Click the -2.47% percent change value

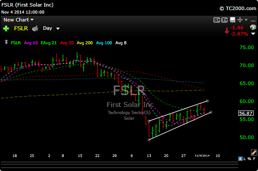click(239, 34)
